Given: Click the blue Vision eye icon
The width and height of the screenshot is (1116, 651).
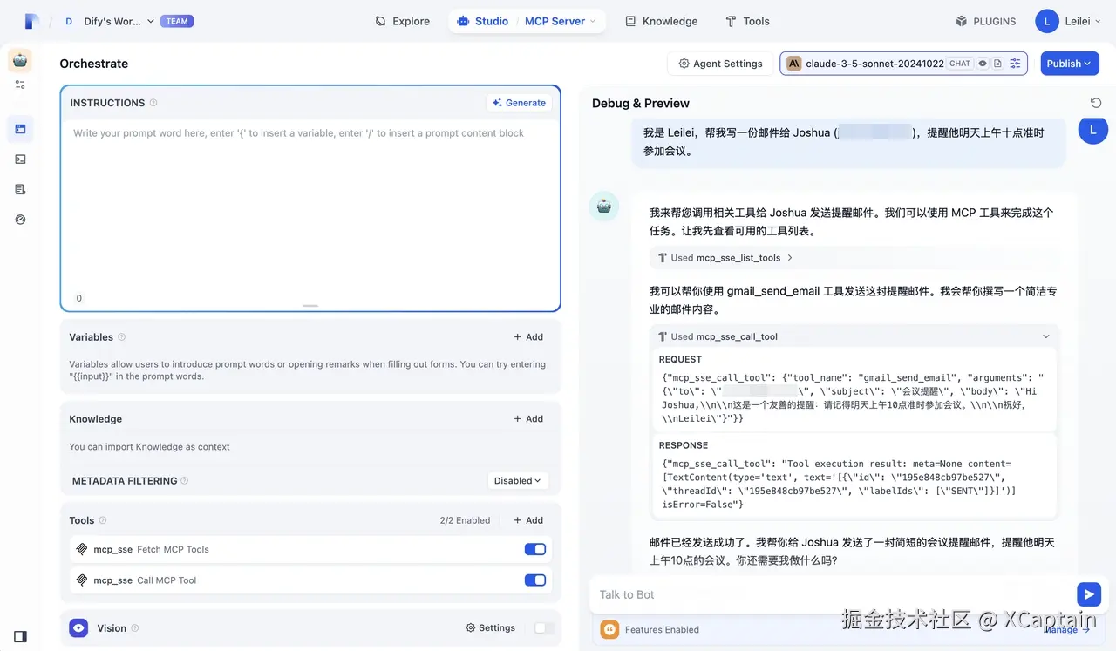Looking at the screenshot, I should [78, 627].
